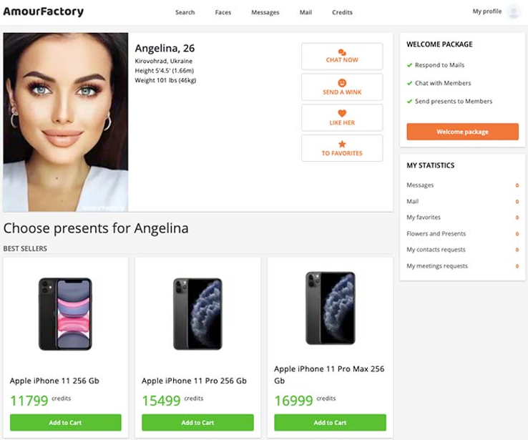
Task: Open the Credits page
Action: coord(342,12)
